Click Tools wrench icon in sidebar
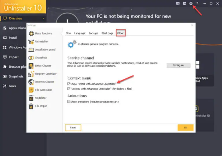 5,86
